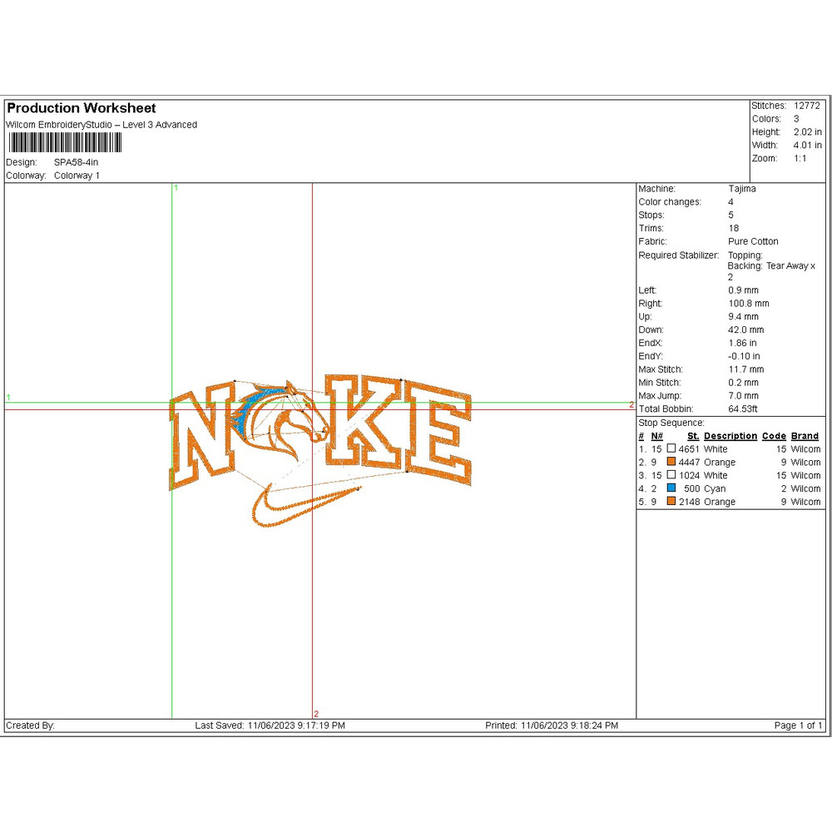Image resolution: width=832 pixels, height=832 pixels.
Task: Click the Brand column header
Action: click(x=805, y=436)
